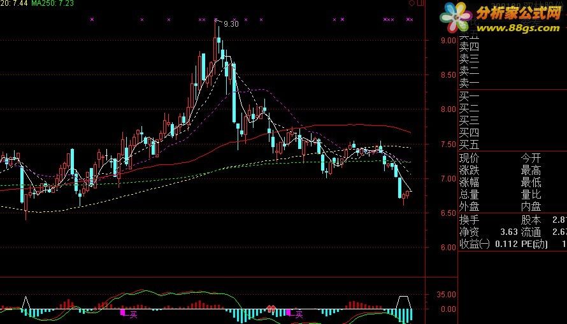Image resolution: width=567 pixels, height=324 pixels.
Task: Click the second magenta 买 buy signal marker
Action: [x=294, y=314]
